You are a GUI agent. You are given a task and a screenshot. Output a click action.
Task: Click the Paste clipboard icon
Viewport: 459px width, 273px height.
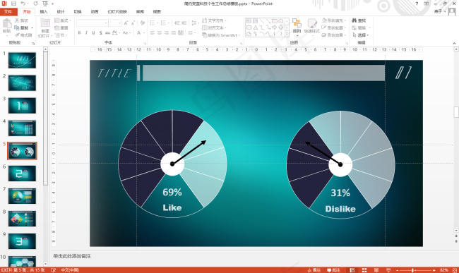[7, 24]
